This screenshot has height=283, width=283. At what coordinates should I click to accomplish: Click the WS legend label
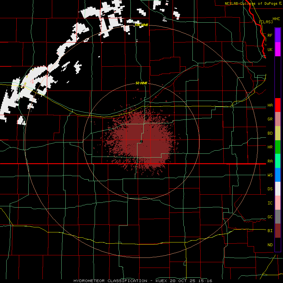coord(270,175)
